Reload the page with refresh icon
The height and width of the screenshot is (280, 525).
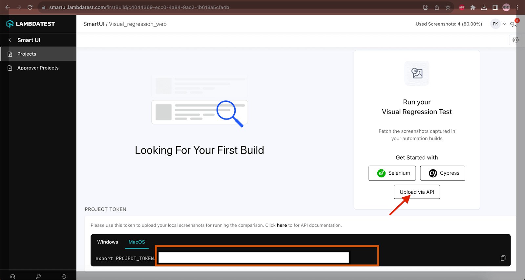[x=30, y=7]
